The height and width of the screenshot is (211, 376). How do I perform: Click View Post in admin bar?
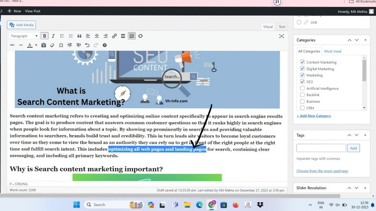[33, 11]
